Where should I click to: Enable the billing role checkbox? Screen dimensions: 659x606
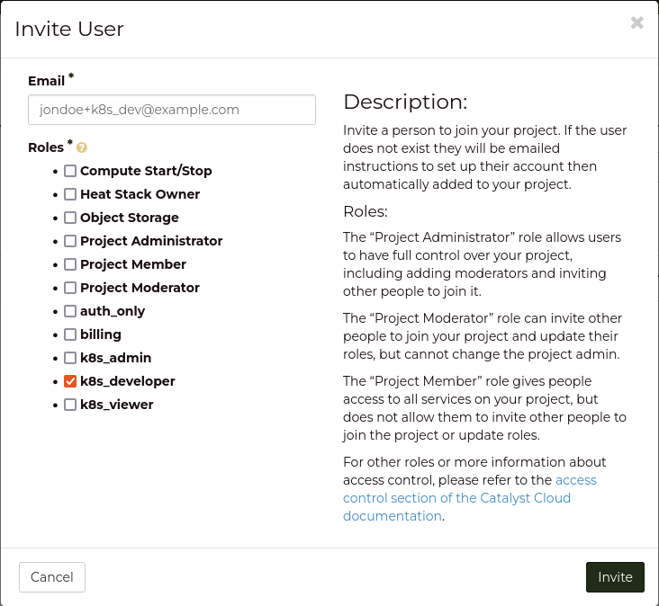coord(70,334)
